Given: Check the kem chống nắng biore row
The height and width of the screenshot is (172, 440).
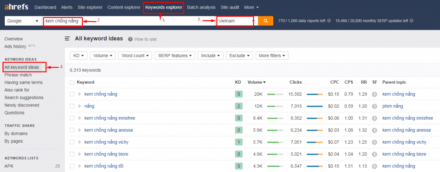Looking at the screenshot, I should 72,154.
